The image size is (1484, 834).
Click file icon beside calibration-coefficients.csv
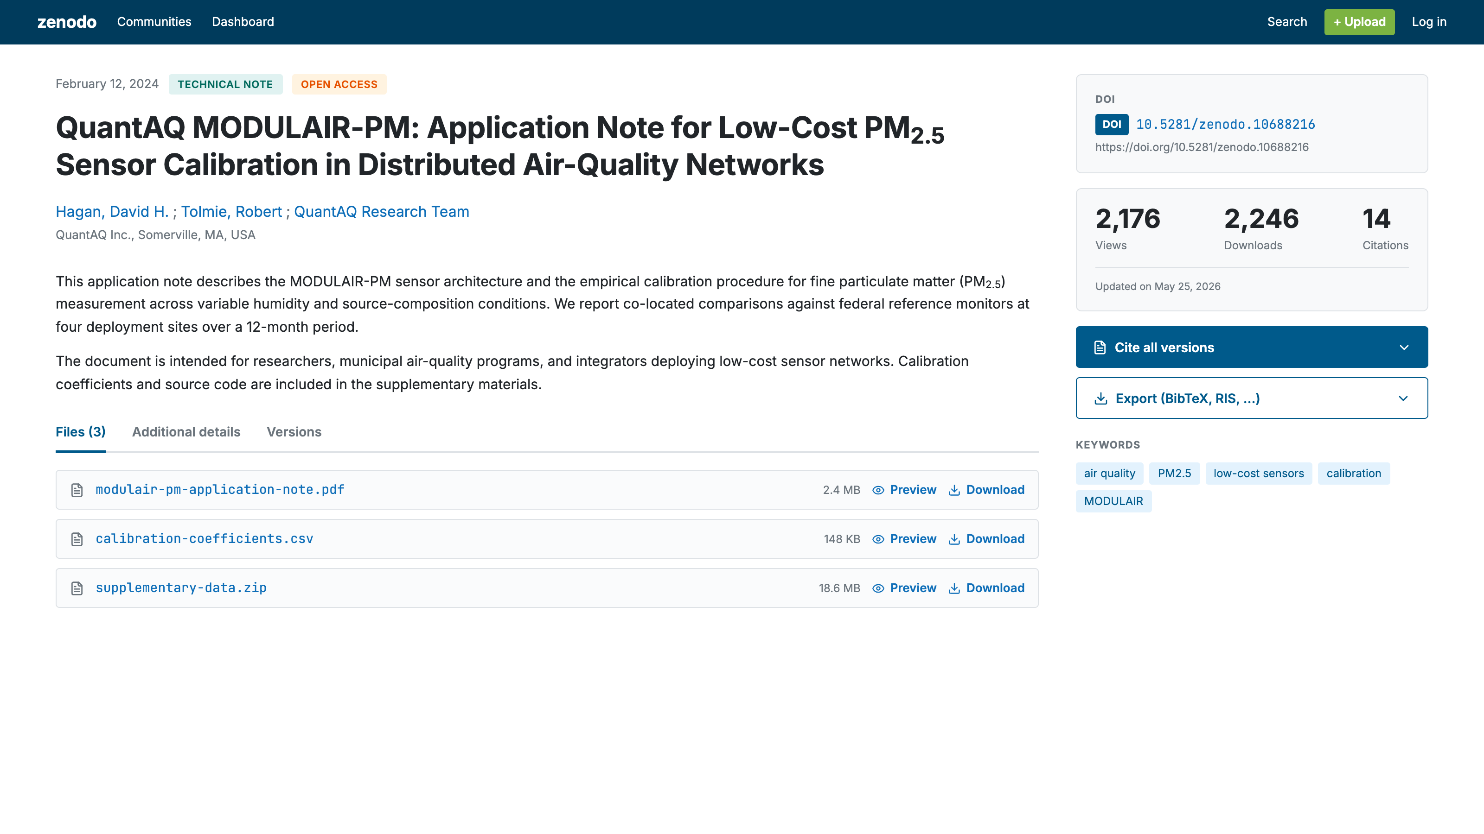pos(77,539)
